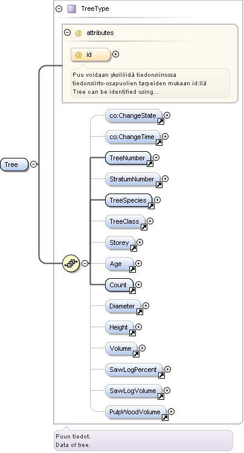Click the id attribute label
Screen dimensions: 244x453
89,54
